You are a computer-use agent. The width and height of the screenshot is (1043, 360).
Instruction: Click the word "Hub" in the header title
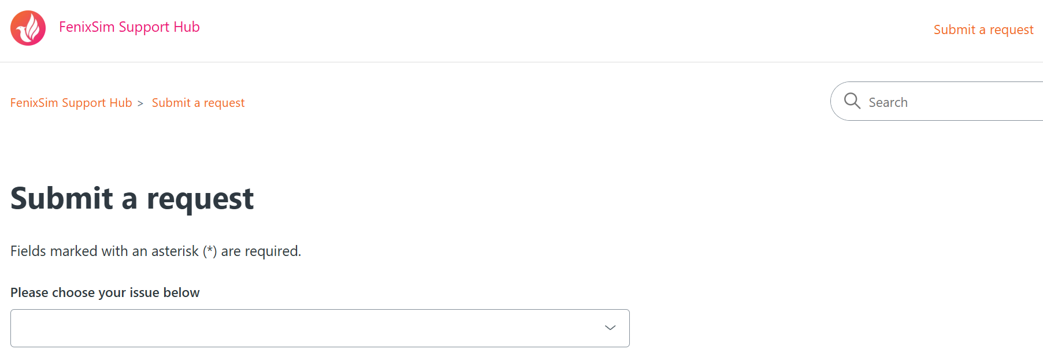coord(187,27)
